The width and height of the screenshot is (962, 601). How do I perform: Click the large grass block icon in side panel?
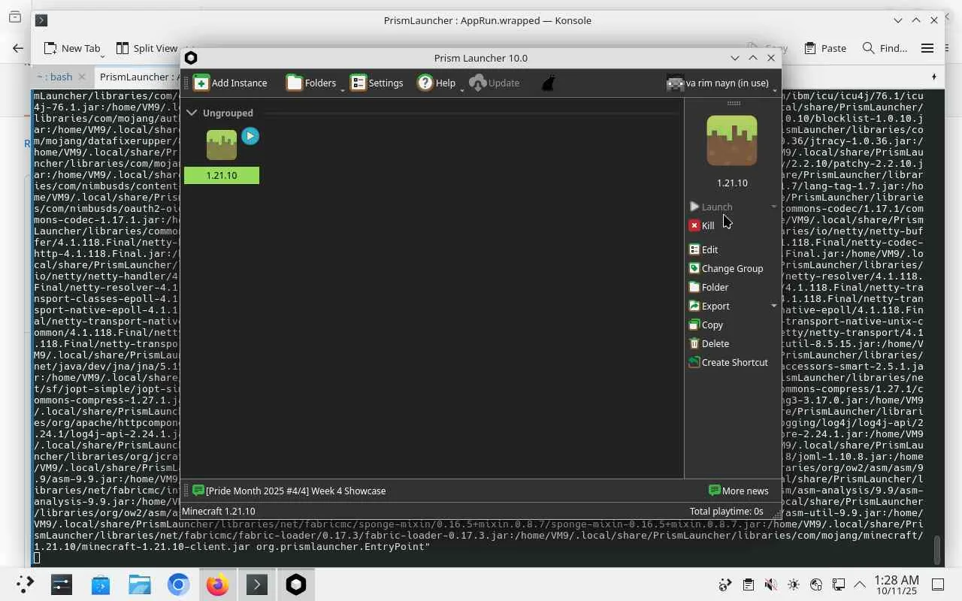click(732, 140)
